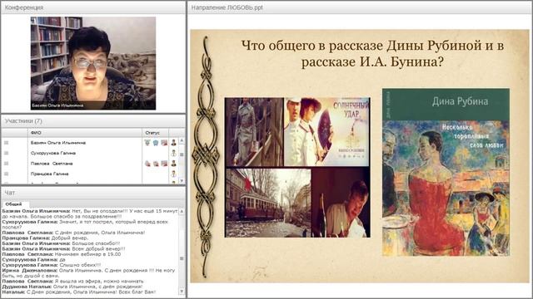Click the slide image of the woman on stairs
533x299 pixels.
pyautogui.click(x=254, y=132)
